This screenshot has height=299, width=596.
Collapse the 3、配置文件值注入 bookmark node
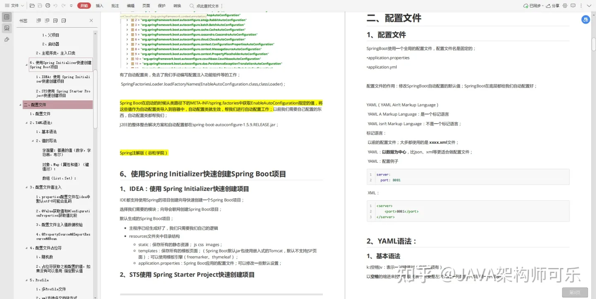coord(27,187)
